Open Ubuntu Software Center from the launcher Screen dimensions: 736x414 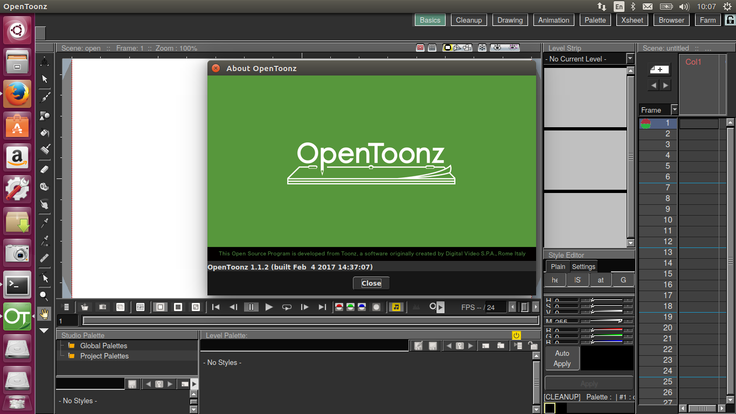click(17, 126)
